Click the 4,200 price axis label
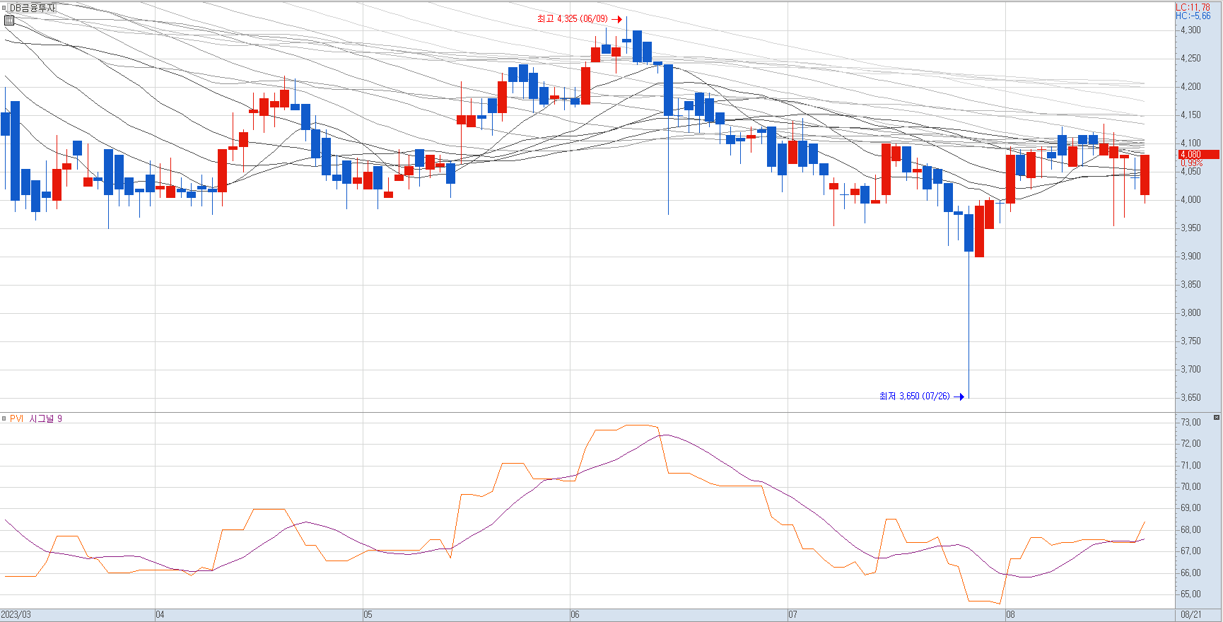Screen dimensions: 1223x622 (x=1190, y=87)
